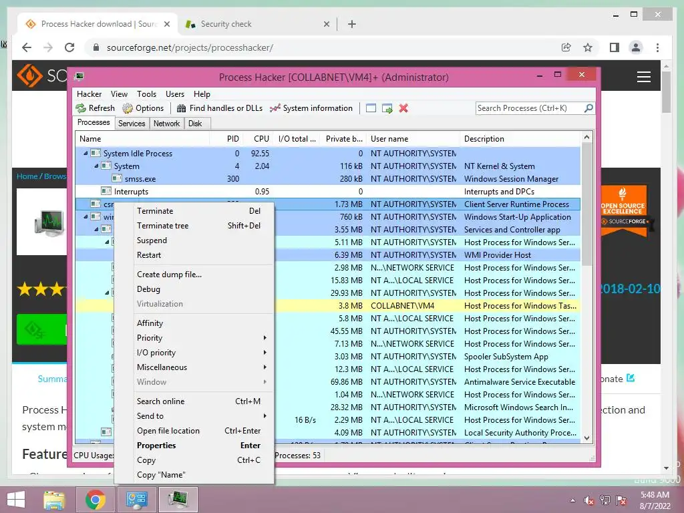
Task: Click the Find window and thread icon
Action: pyautogui.click(x=387, y=108)
